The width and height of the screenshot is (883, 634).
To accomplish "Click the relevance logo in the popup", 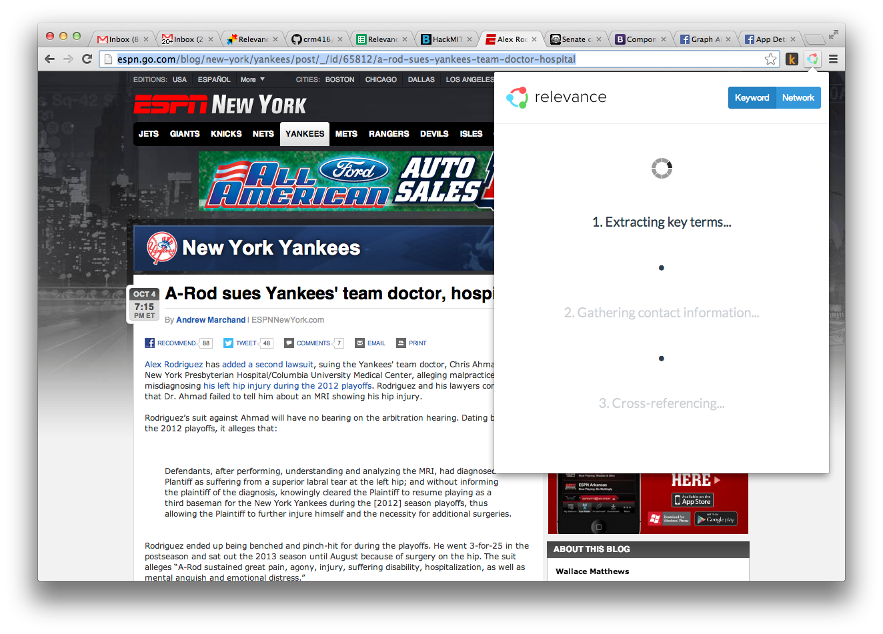I will (x=556, y=97).
